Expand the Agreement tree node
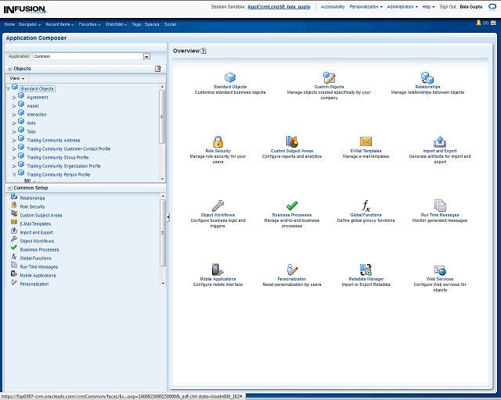Screen dimensions: 501x400 pyautogui.click(x=14, y=98)
